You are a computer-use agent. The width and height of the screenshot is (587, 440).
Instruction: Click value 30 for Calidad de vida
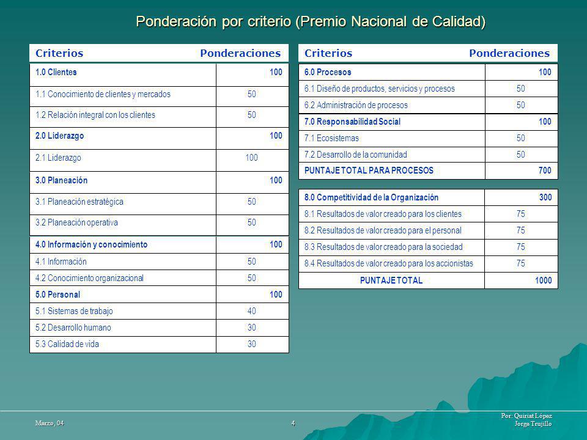click(x=251, y=344)
